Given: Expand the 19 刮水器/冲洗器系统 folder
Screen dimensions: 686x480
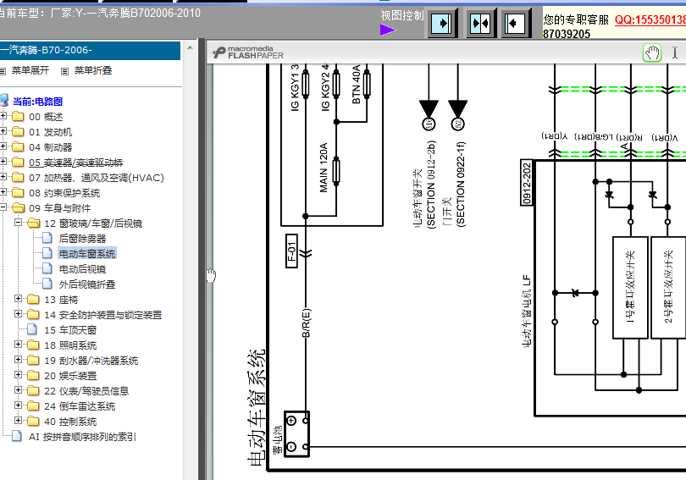Looking at the screenshot, I should 18,360.
